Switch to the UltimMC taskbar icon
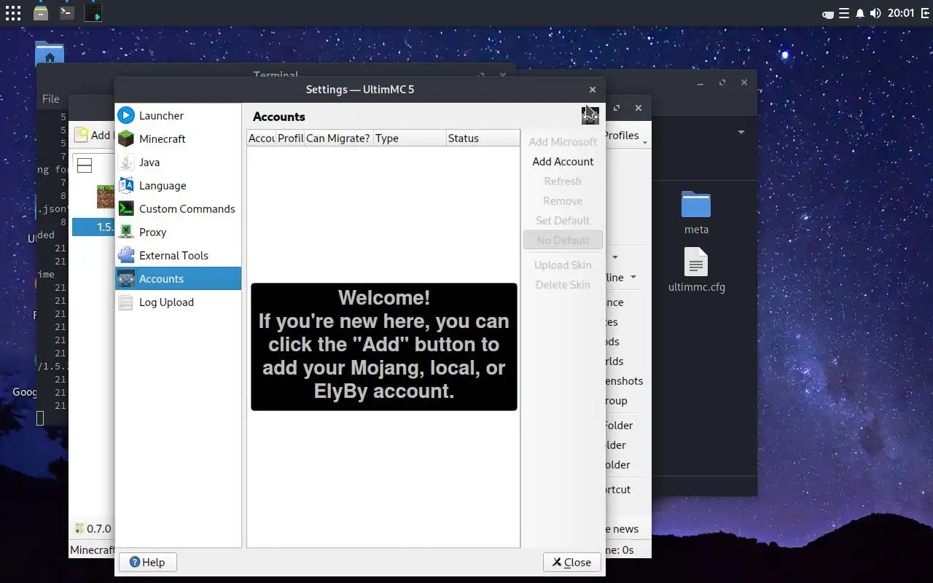Viewport: 933px width, 583px height. (93, 13)
